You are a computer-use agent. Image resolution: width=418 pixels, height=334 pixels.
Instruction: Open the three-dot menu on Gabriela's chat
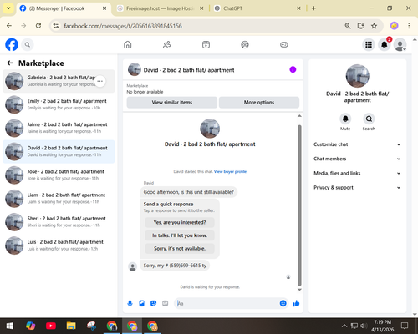(x=100, y=81)
